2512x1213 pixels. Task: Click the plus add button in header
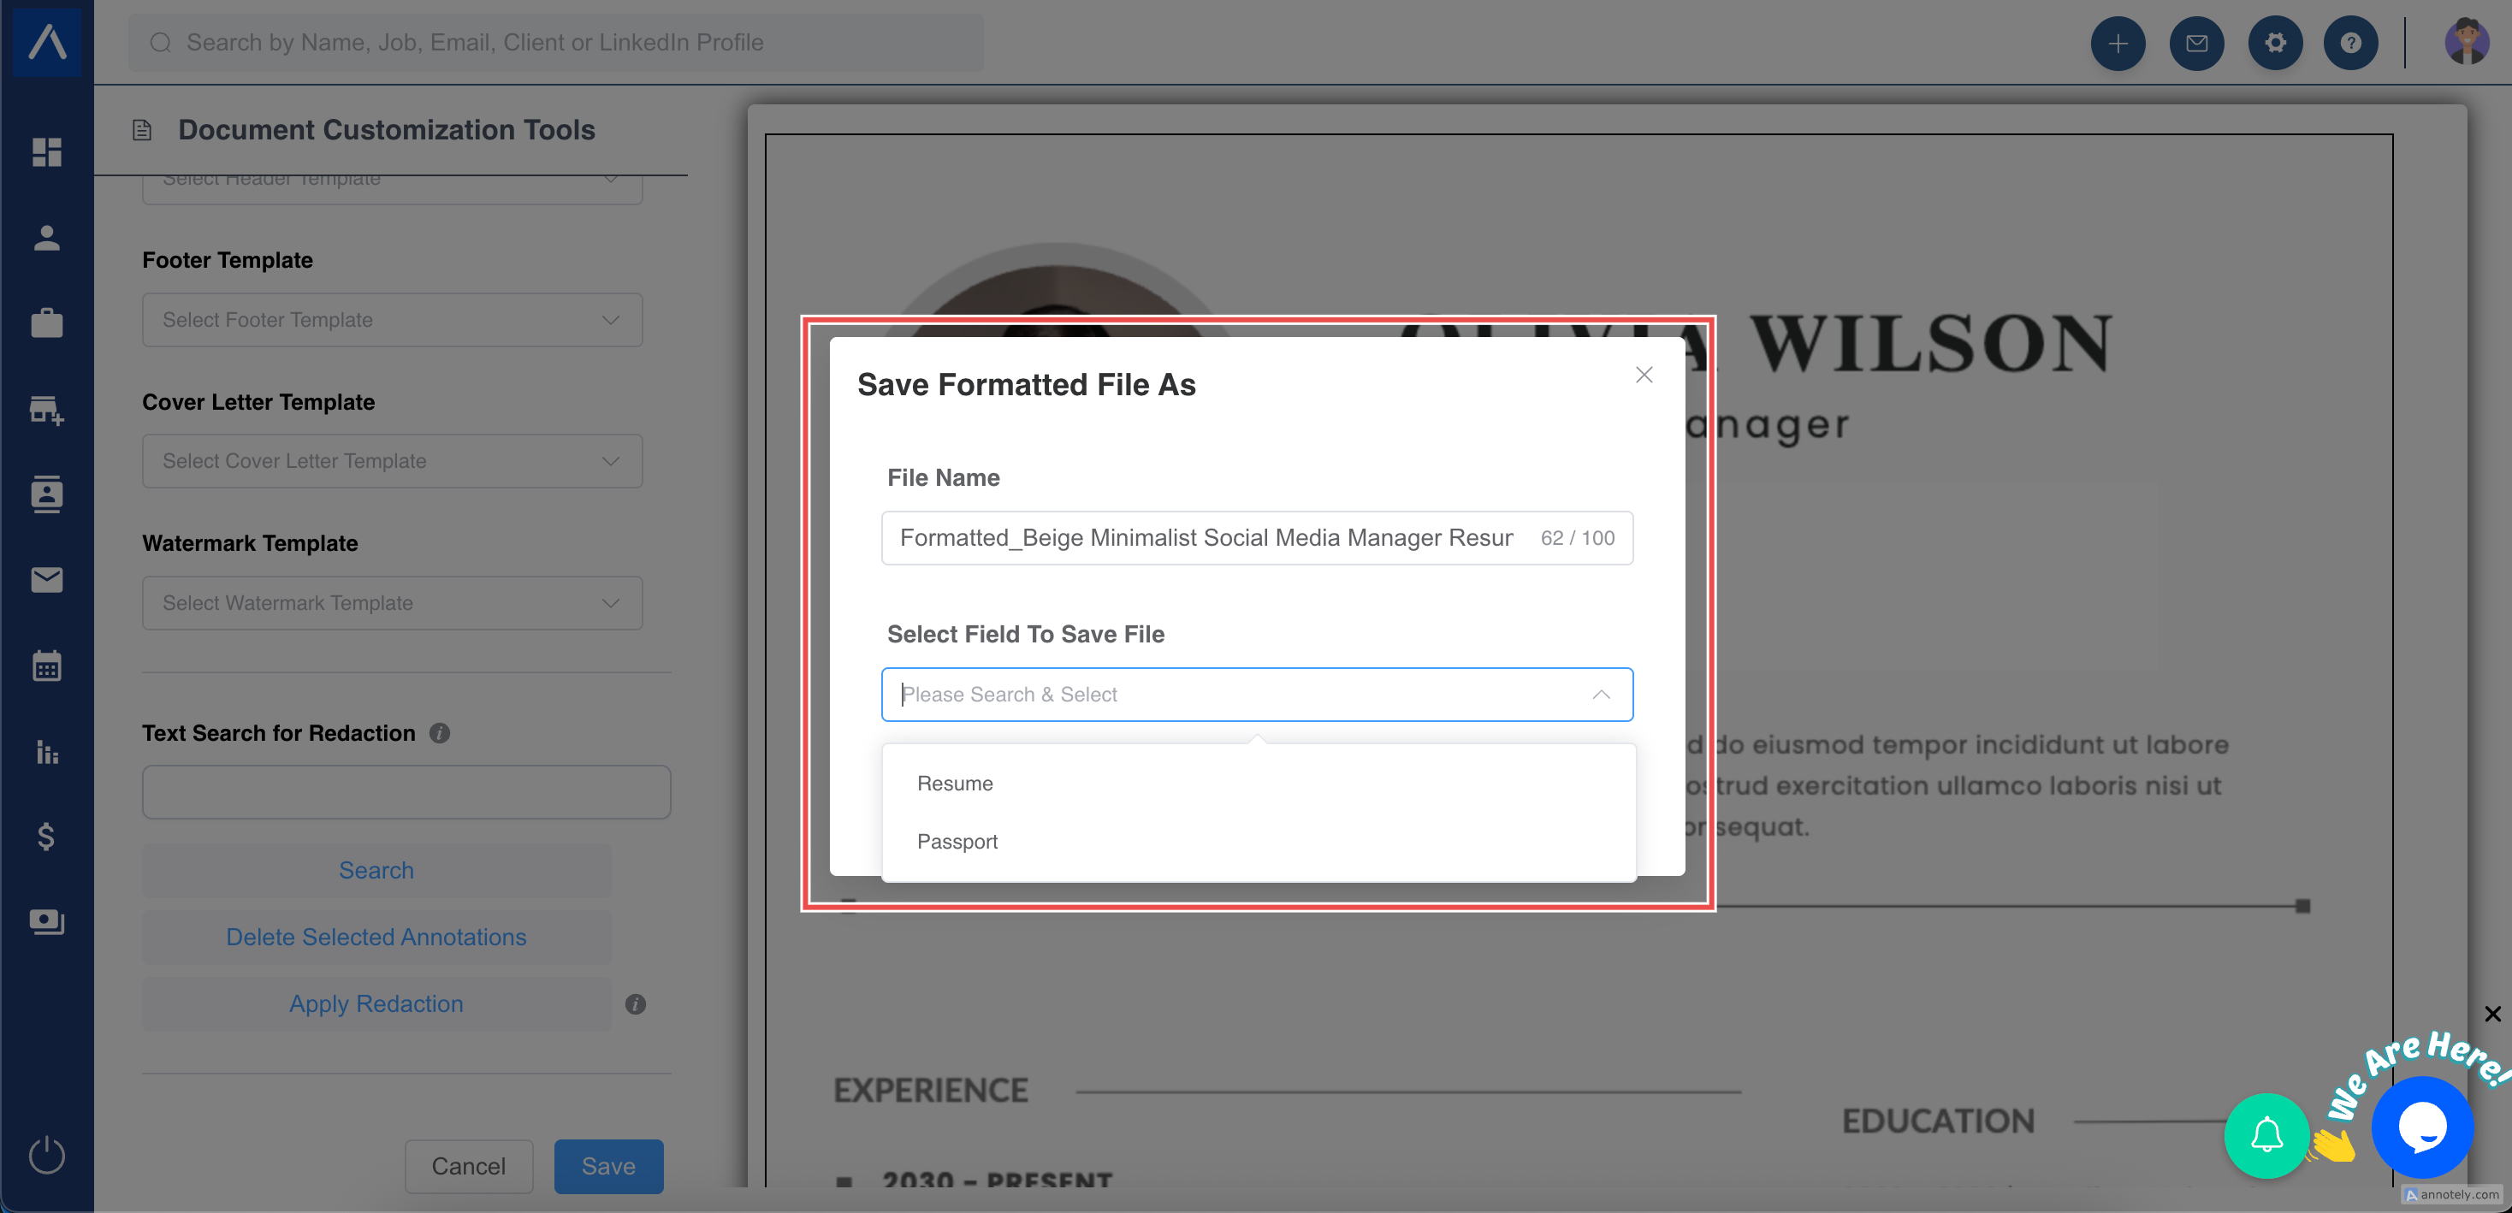click(x=2117, y=43)
